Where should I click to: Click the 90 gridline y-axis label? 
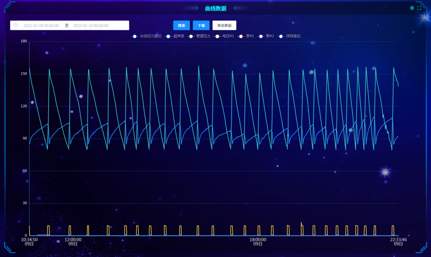(x=24, y=139)
